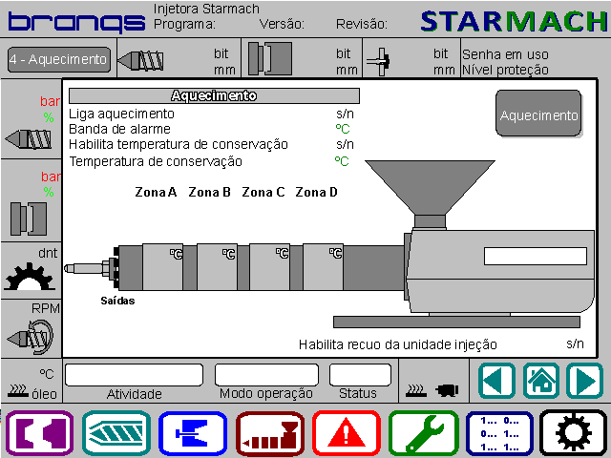Click the ejector icon in top status bar

tap(379, 61)
